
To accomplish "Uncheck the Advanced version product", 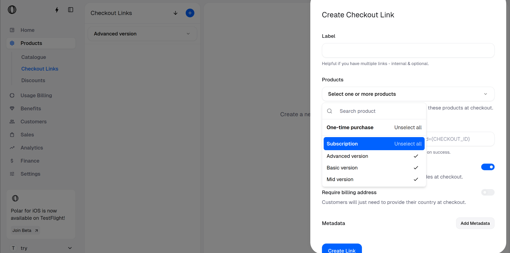I will 374,156.
